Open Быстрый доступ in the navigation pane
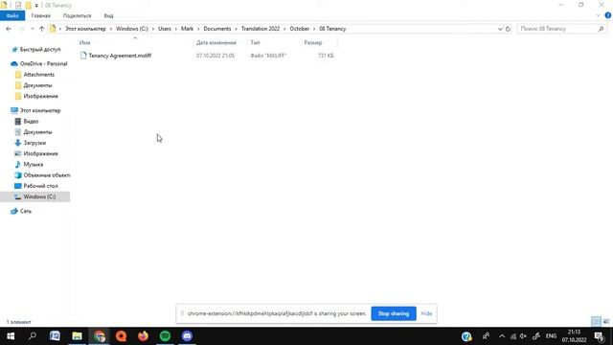 click(40, 49)
